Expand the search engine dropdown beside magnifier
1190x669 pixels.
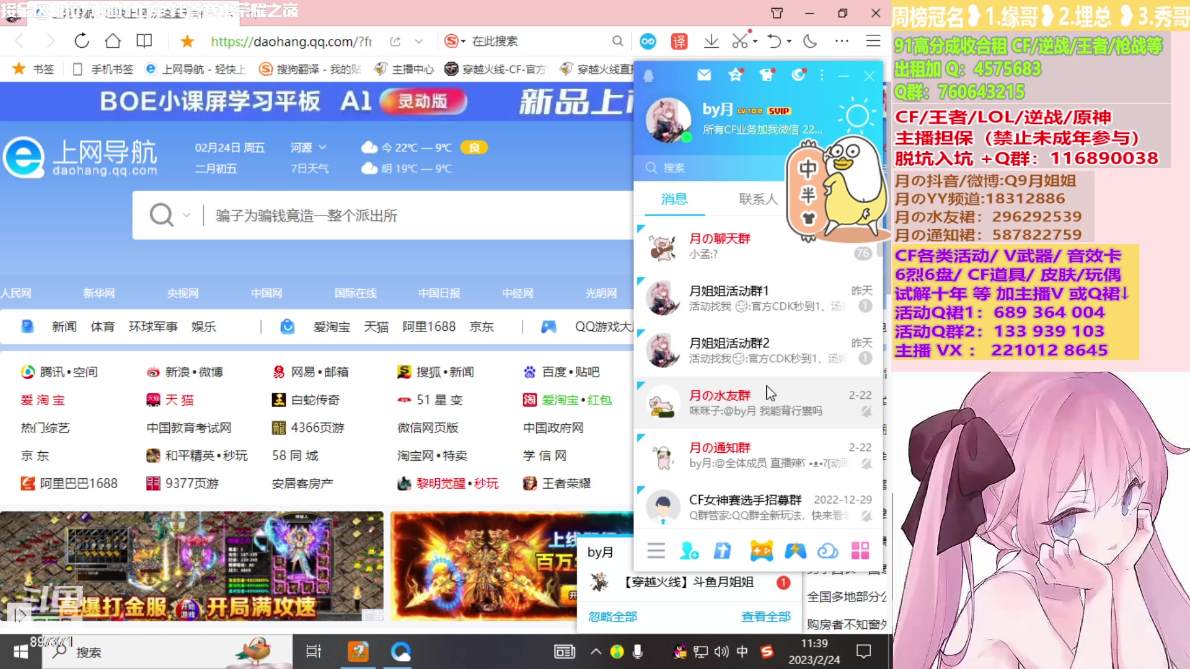coord(187,216)
